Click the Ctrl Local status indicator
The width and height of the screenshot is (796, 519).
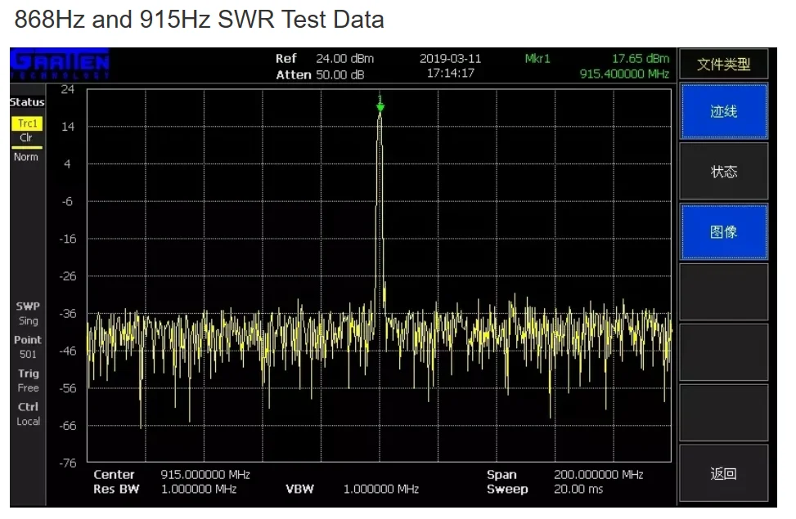click(28, 414)
